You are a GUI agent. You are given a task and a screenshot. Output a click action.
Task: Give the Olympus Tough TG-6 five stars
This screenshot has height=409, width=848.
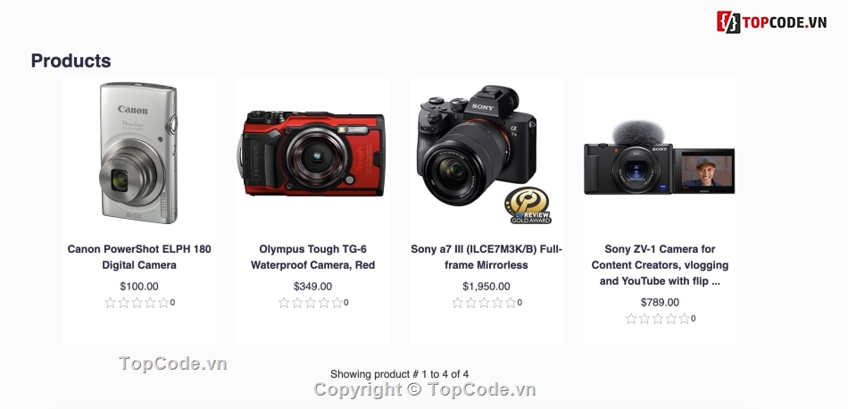[x=337, y=303]
